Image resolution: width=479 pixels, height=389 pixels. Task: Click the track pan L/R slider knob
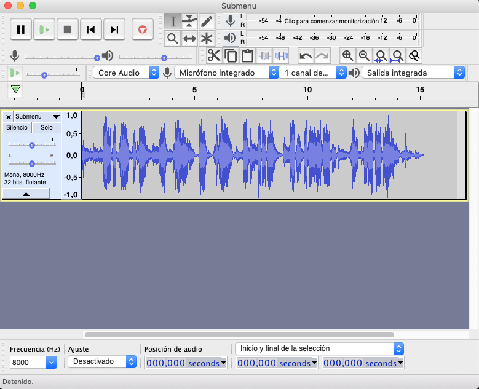click(x=32, y=164)
